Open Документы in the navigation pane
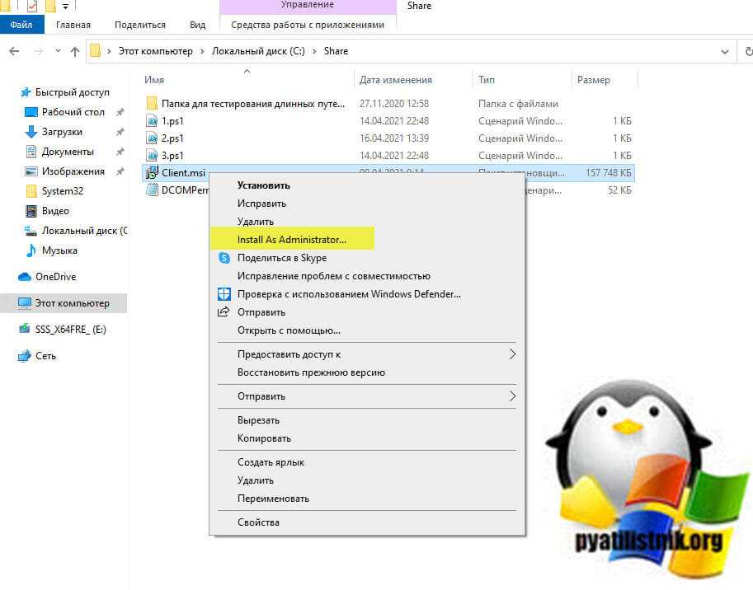Image resolution: width=753 pixels, height=590 pixels. tap(68, 152)
